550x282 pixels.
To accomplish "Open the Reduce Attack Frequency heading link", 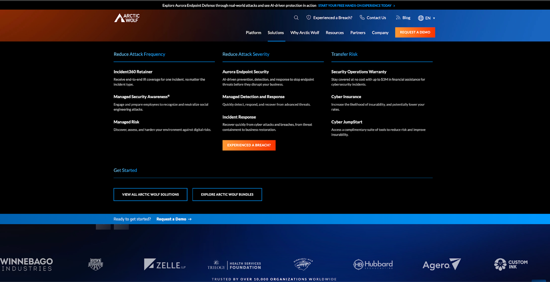I will 139,54.
